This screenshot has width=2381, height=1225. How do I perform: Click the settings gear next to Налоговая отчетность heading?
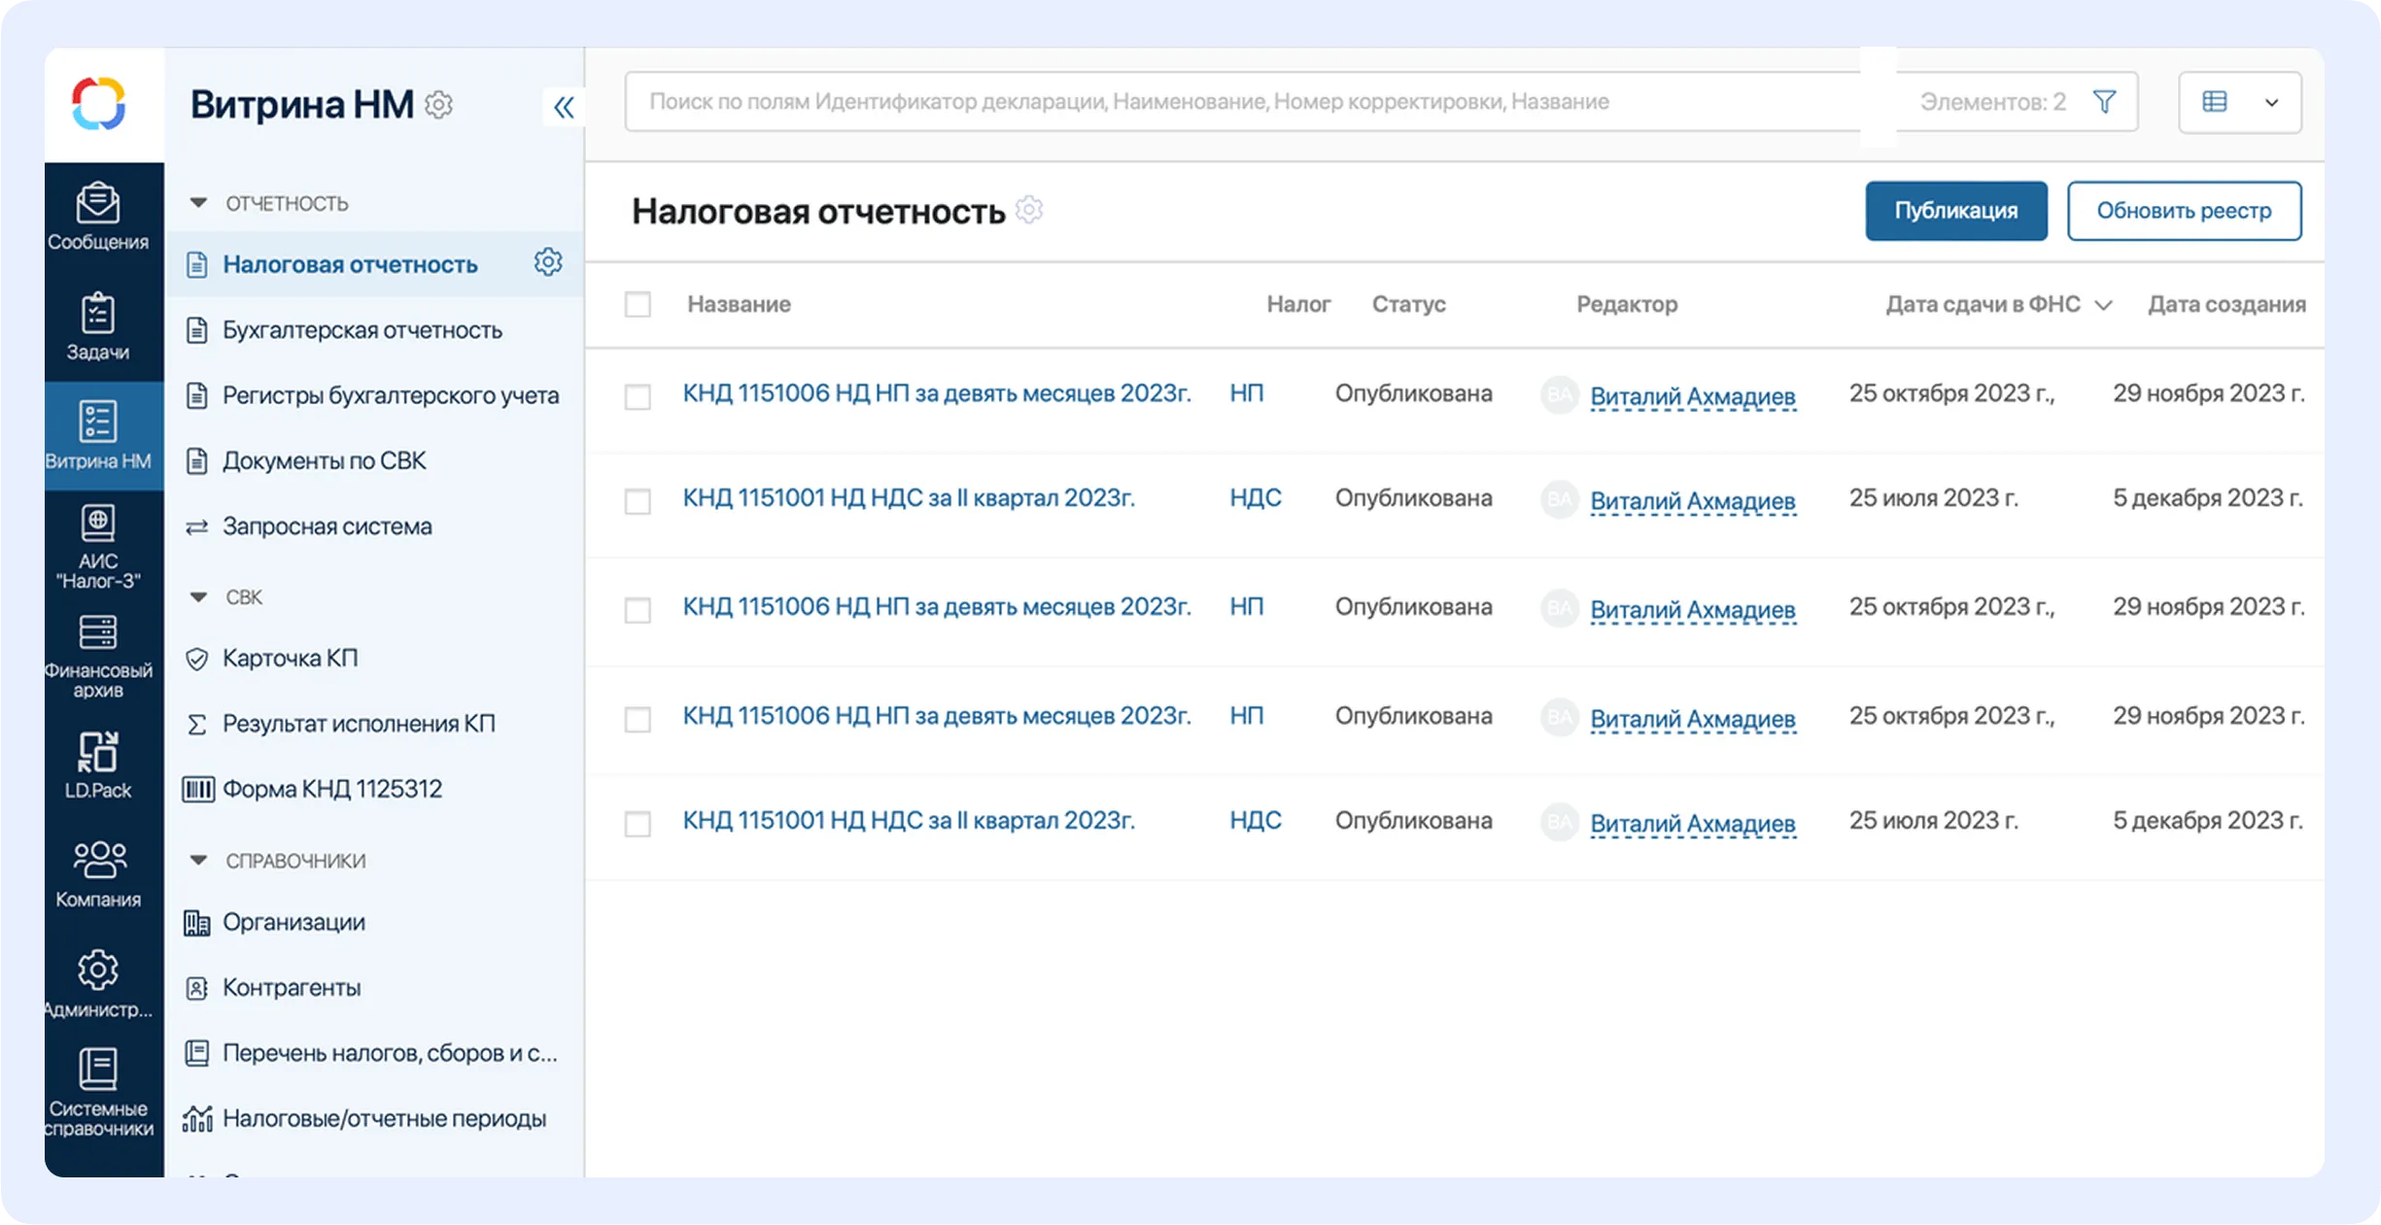click(1027, 210)
